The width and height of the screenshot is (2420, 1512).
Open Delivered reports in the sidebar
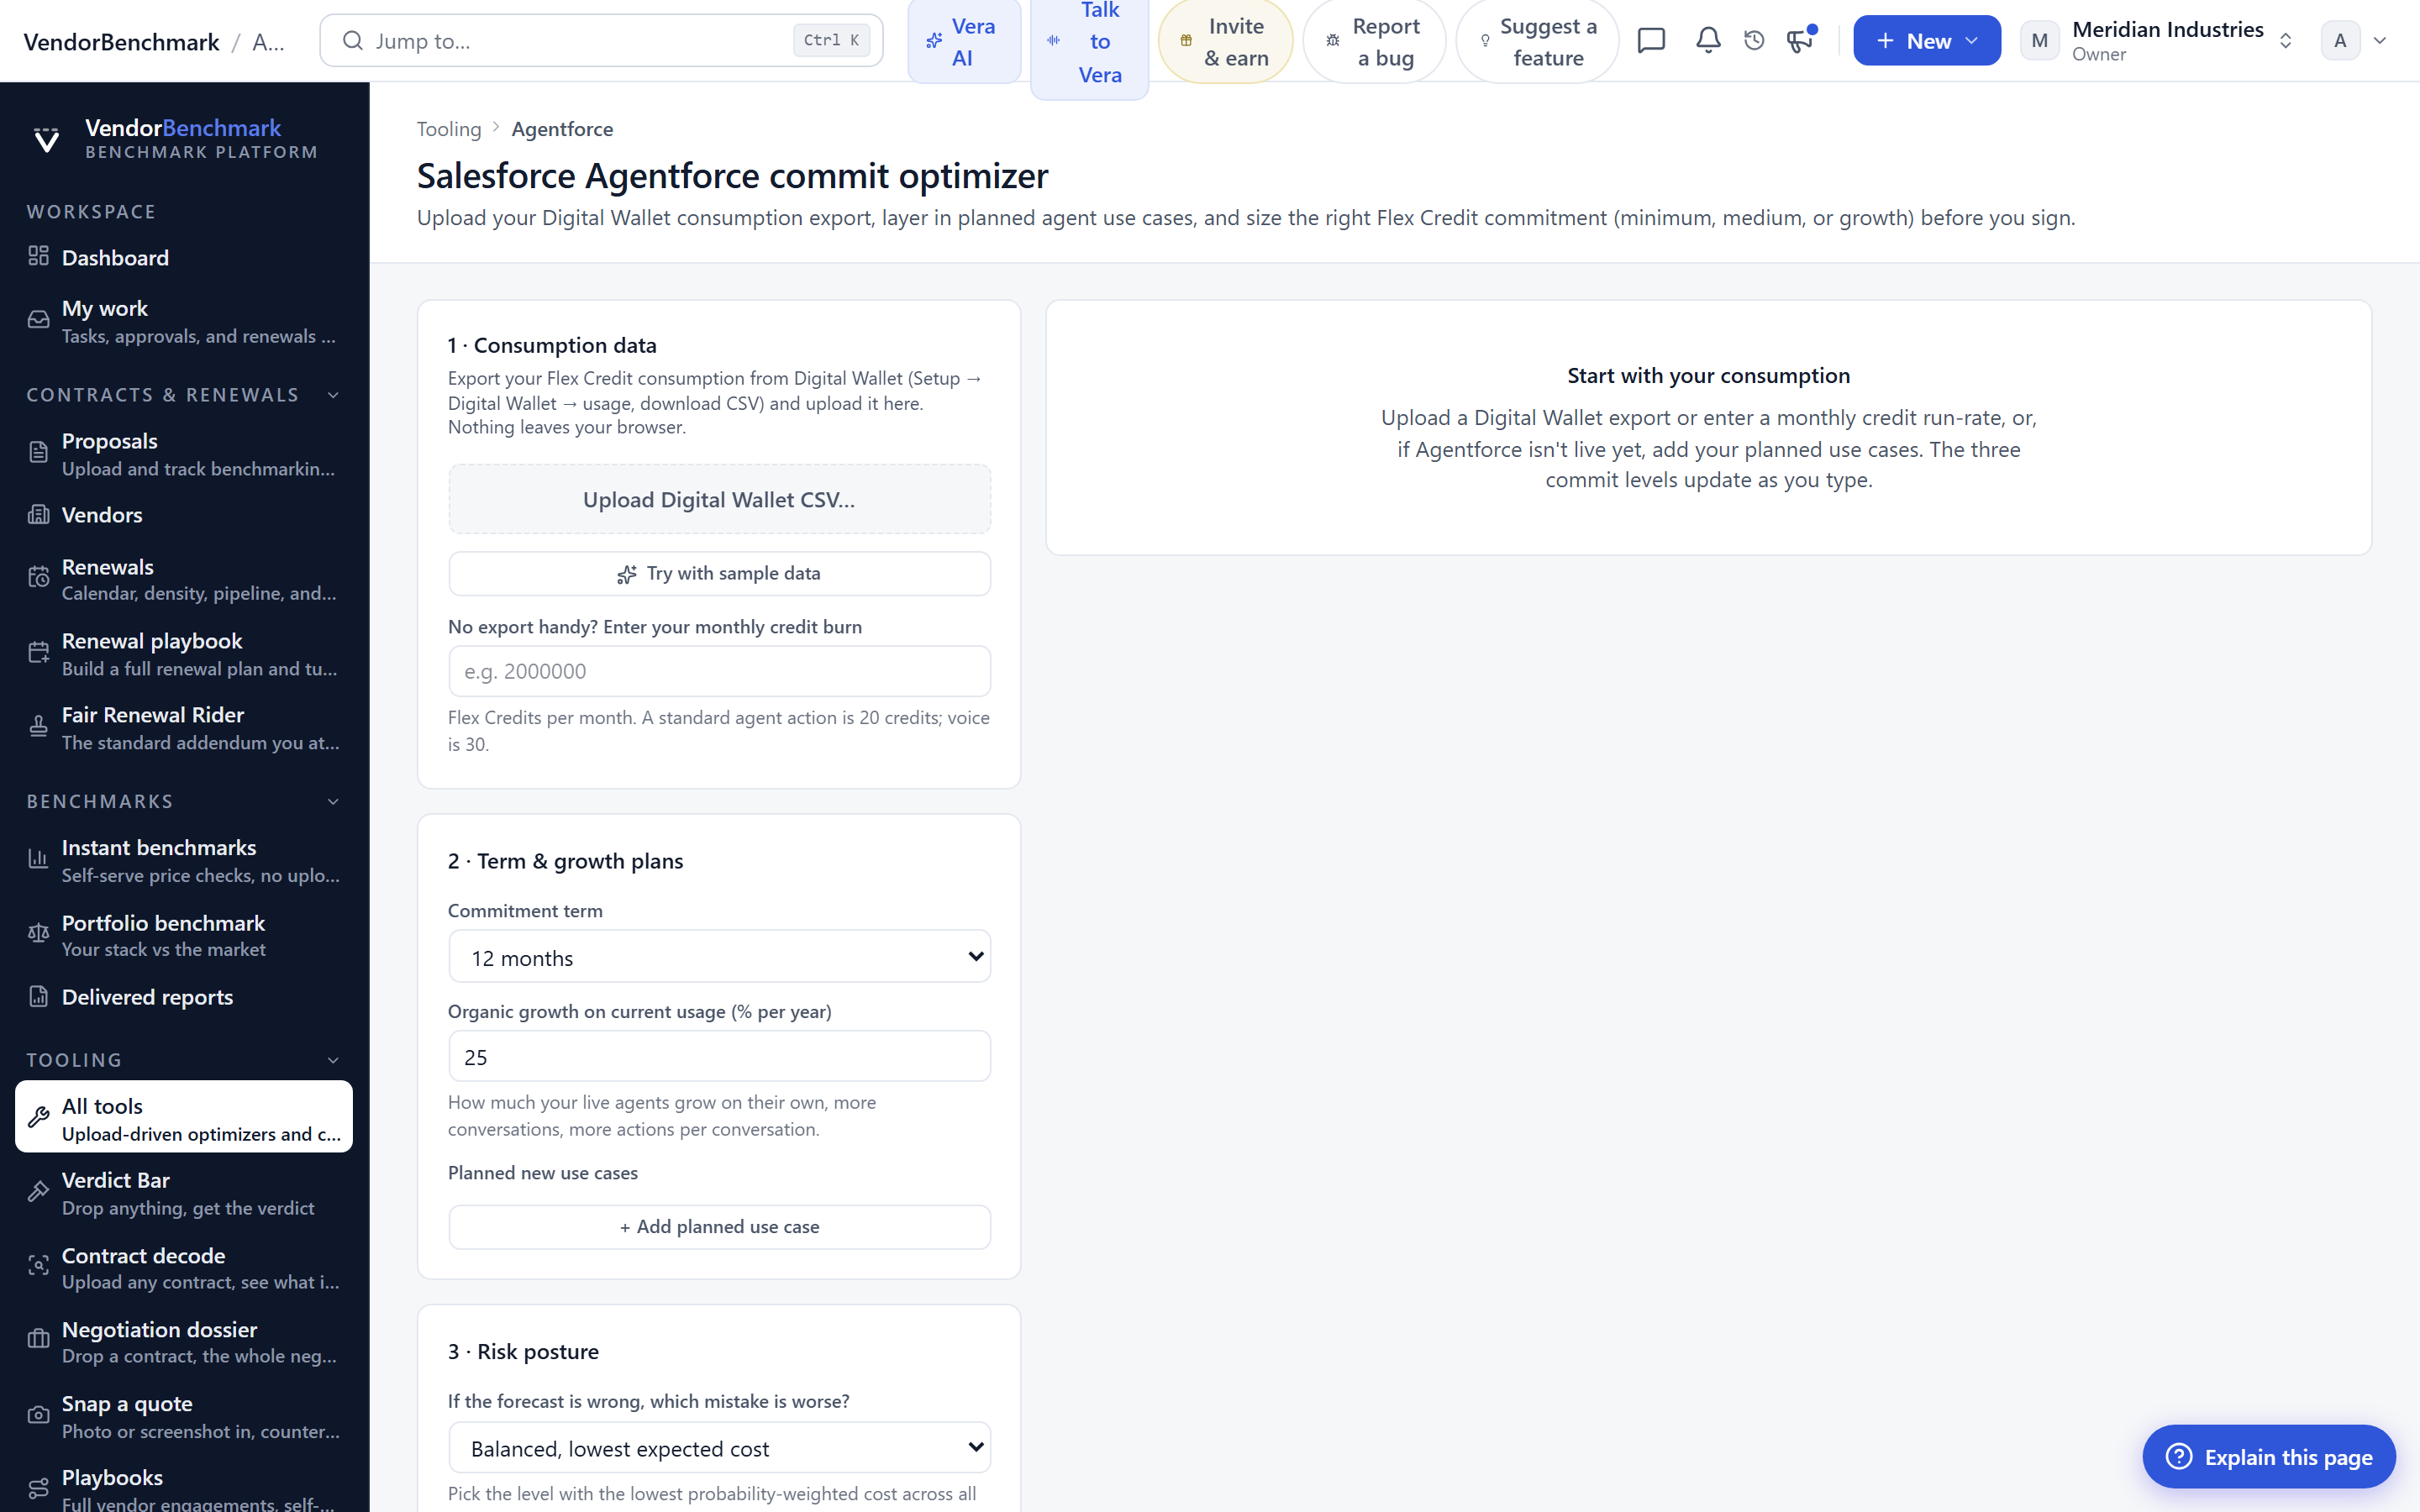pos(184,997)
